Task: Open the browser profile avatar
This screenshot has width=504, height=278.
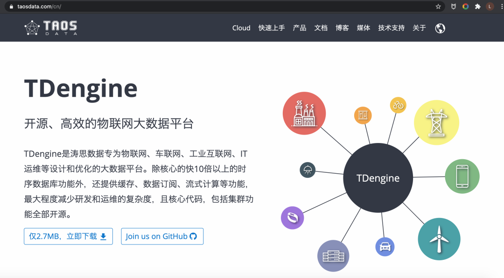Action: tap(490, 7)
